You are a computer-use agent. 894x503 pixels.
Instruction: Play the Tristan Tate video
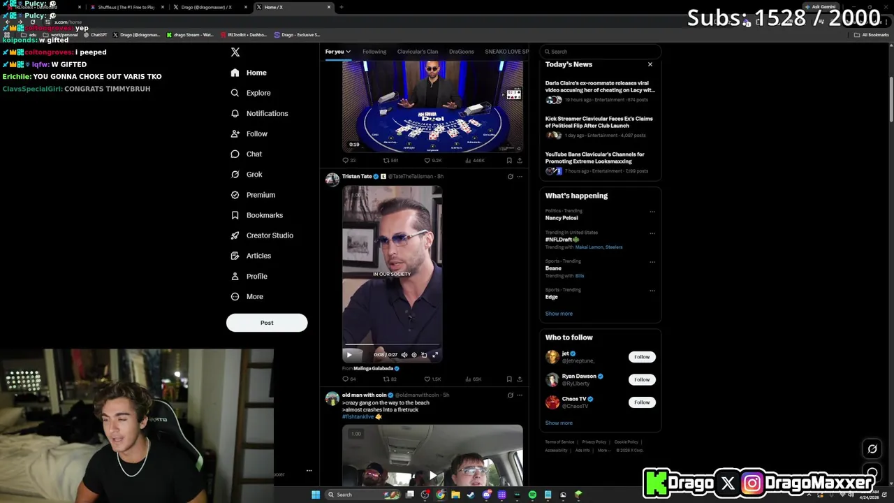point(349,355)
